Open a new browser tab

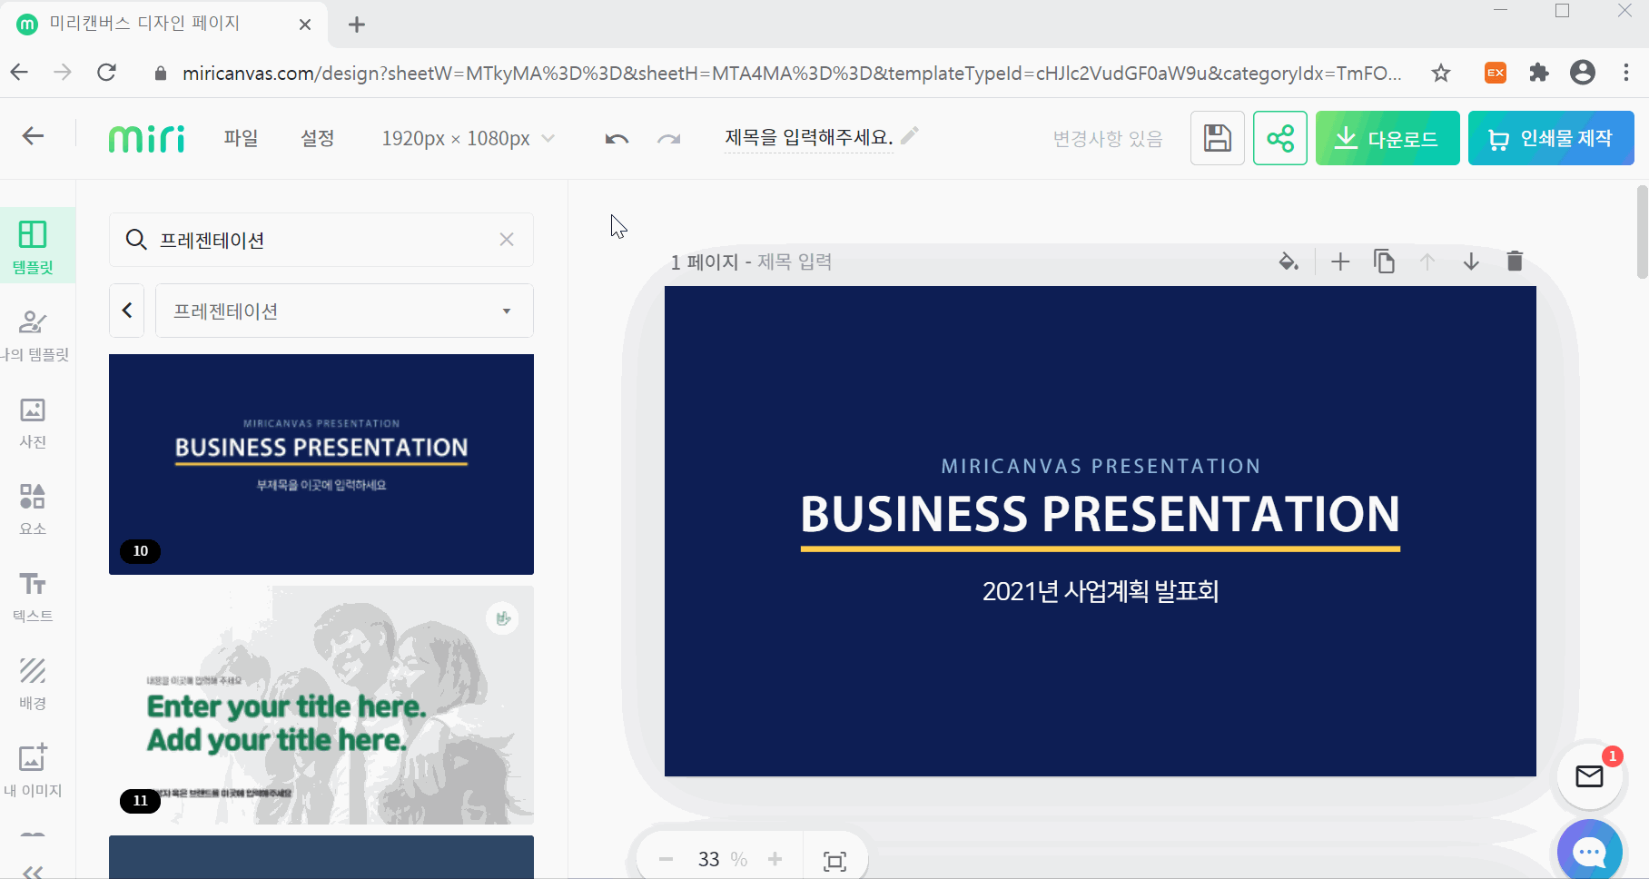coord(357,25)
